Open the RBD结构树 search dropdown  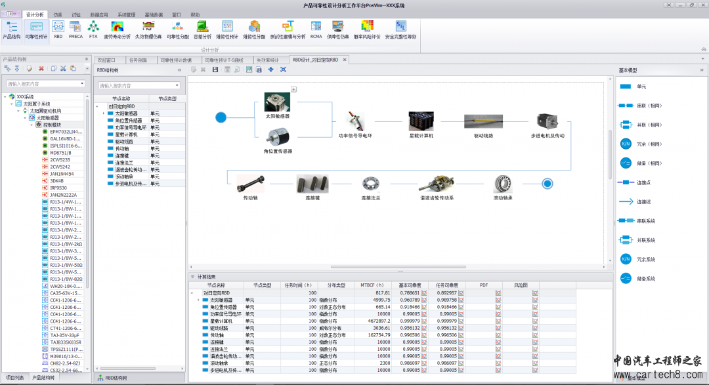click(177, 85)
